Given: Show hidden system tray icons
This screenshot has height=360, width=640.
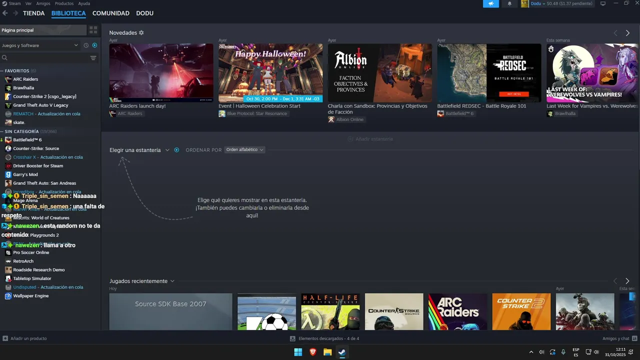Looking at the screenshot, I should tap(531, 352).
